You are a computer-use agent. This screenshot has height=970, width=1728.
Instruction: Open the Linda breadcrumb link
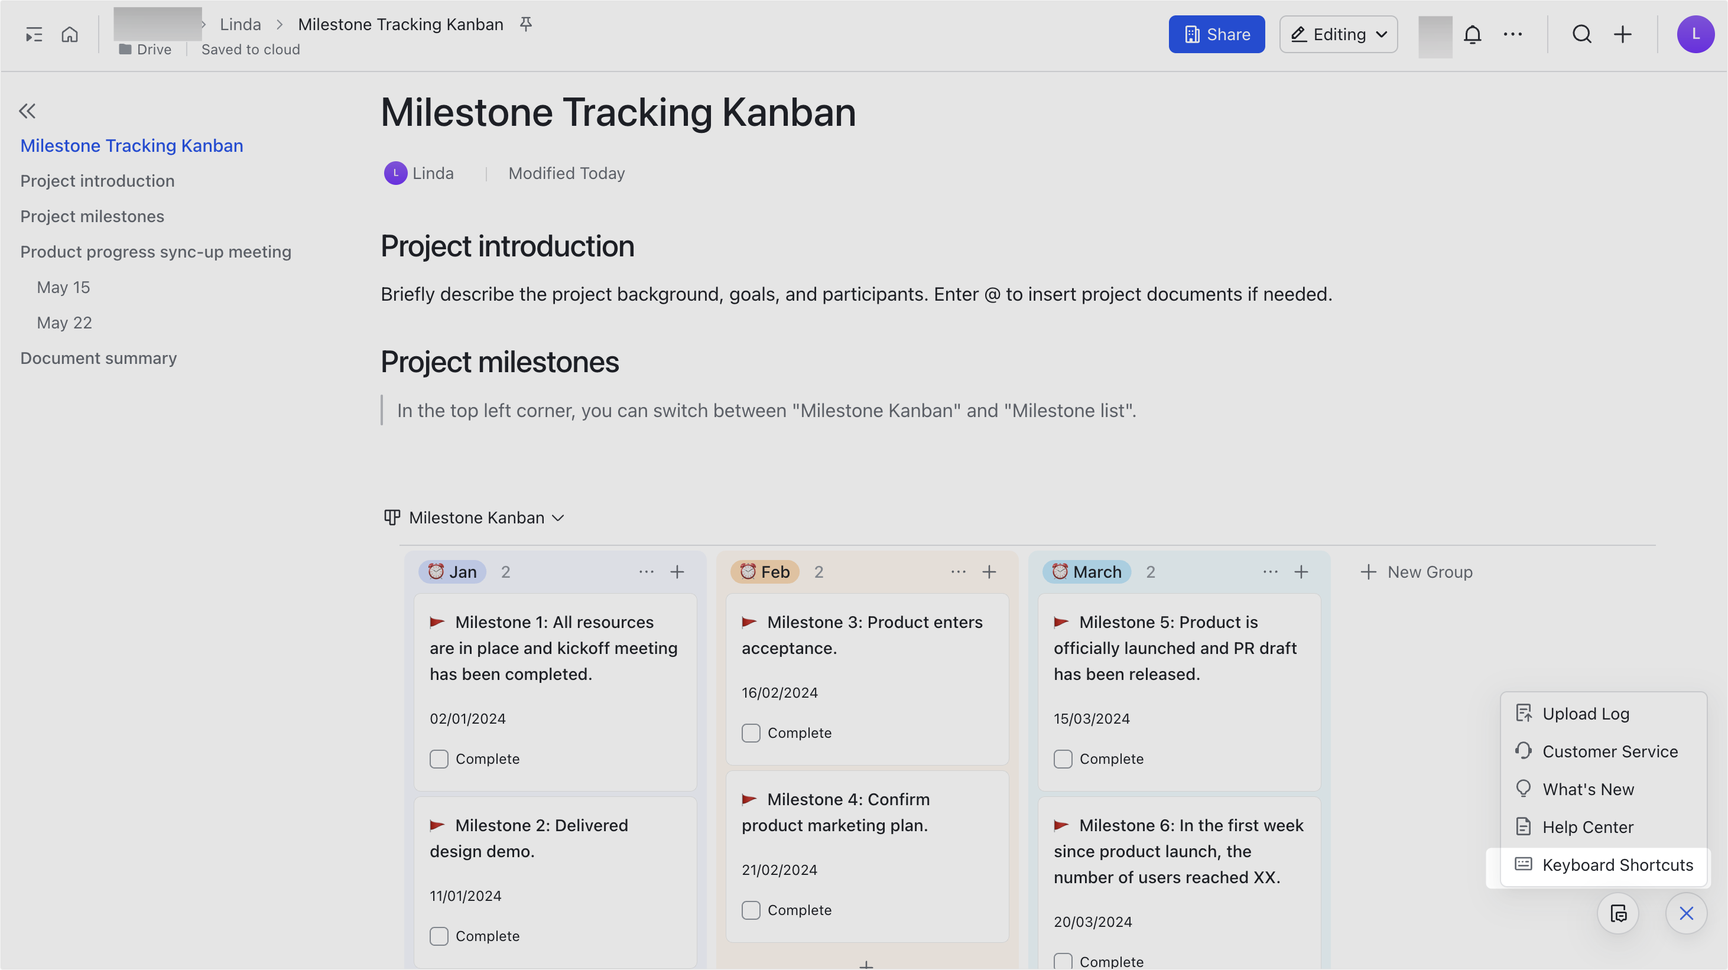240,24
